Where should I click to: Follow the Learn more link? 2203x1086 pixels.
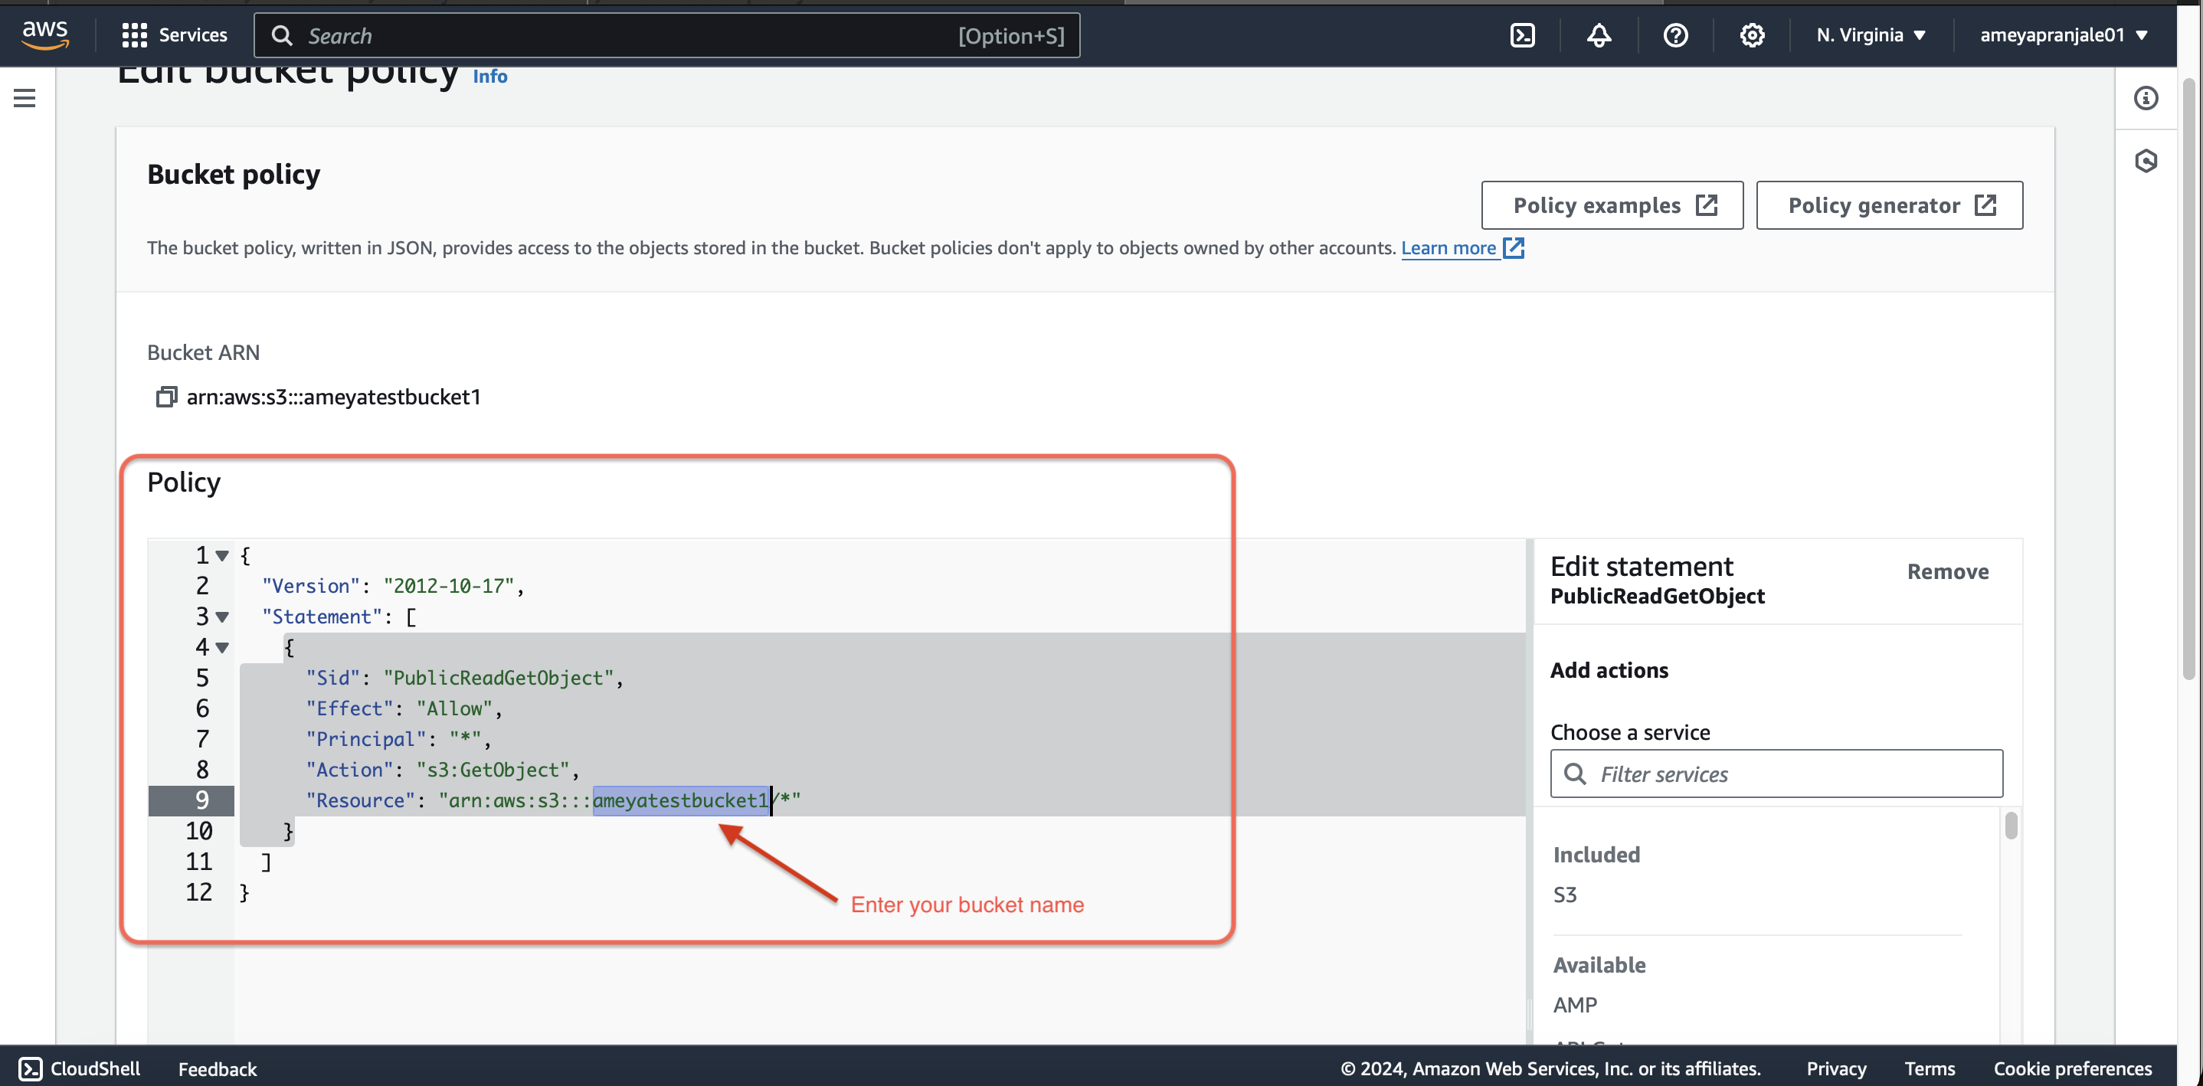(x=1448, y=248)
